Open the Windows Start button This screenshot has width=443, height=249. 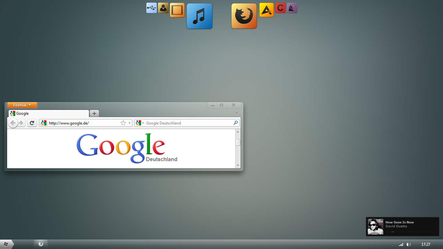tap(6, 244)
